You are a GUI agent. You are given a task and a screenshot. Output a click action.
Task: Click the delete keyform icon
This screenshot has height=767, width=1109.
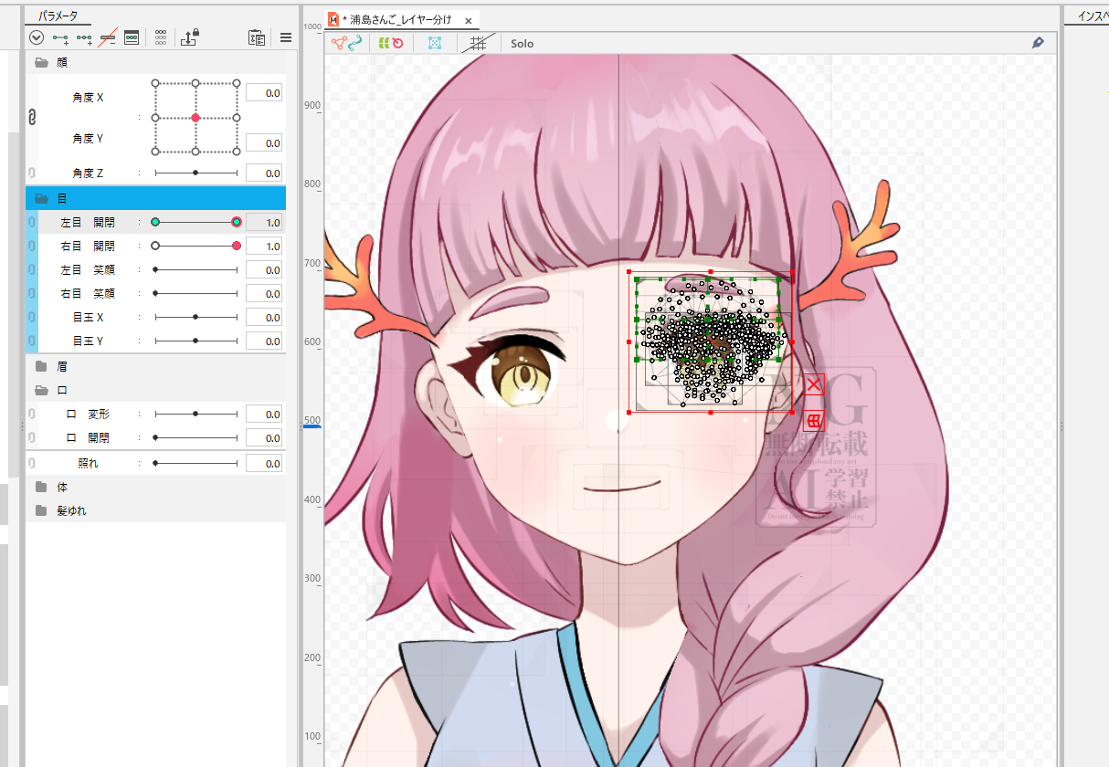(108, 37)
